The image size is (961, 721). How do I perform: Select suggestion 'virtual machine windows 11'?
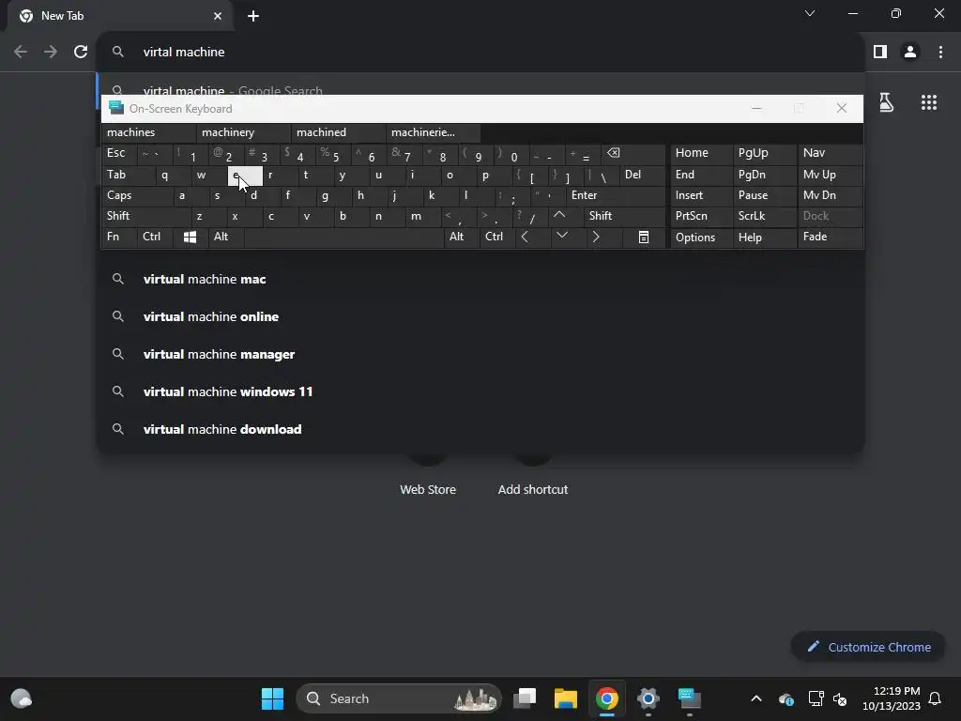click(480, 391)
